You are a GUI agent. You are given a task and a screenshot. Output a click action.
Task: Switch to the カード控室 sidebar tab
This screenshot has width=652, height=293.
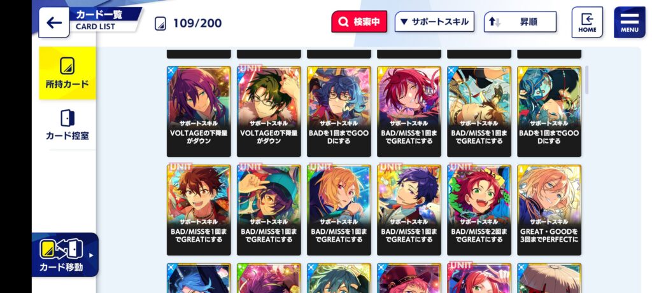coord(67,125)
